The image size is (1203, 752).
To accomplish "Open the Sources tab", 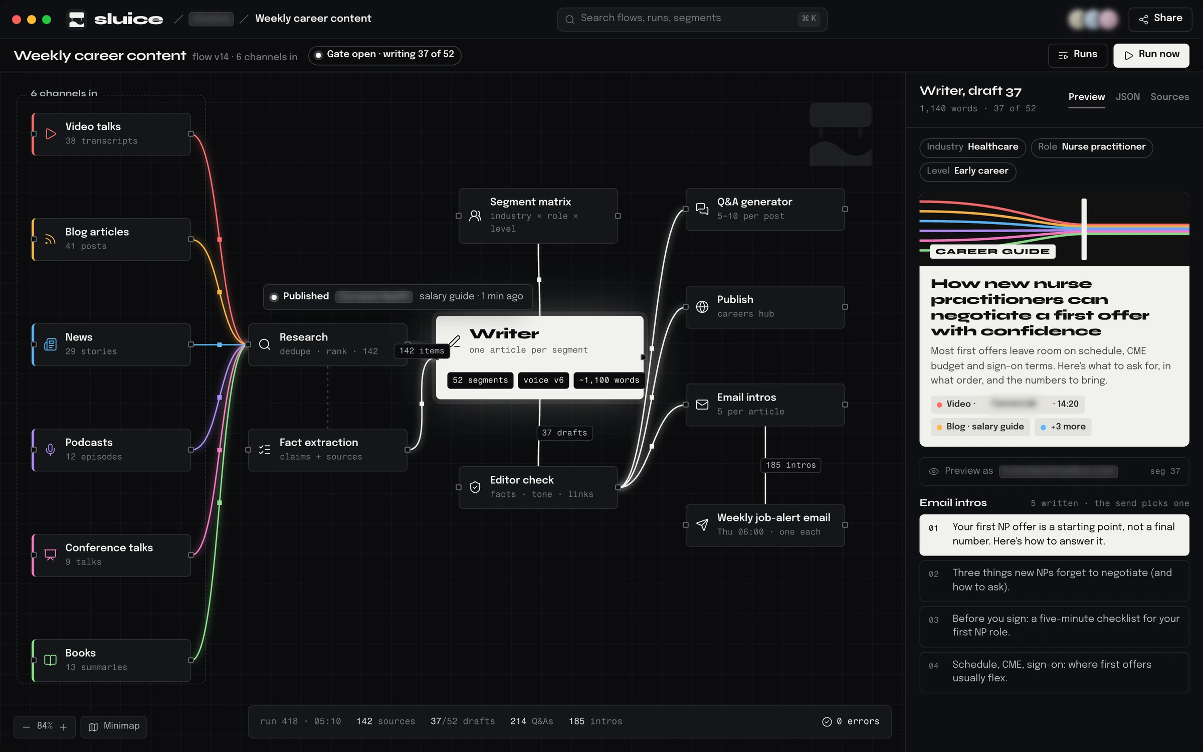I will pos(1169,97).
